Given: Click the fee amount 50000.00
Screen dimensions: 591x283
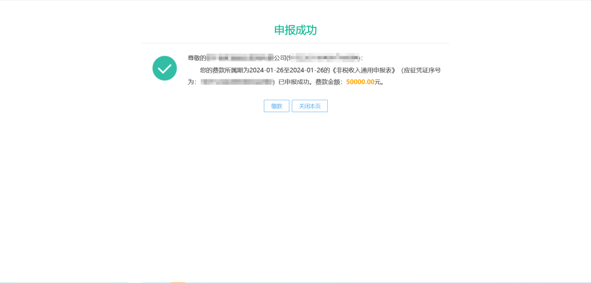Looking at the screenshot, I should coord(360,82).
